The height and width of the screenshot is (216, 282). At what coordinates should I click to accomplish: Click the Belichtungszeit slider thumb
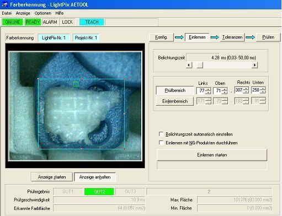[x=200, y=65]
